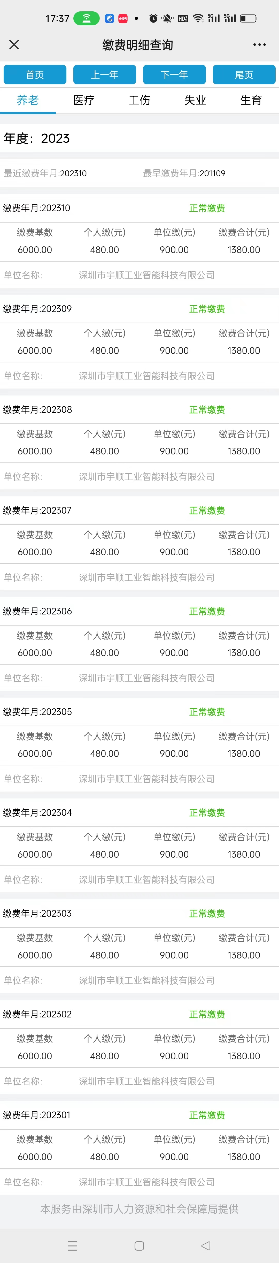Switch to the 工伤 work injury tab
279x1263 pixels.
pos(139,101)
